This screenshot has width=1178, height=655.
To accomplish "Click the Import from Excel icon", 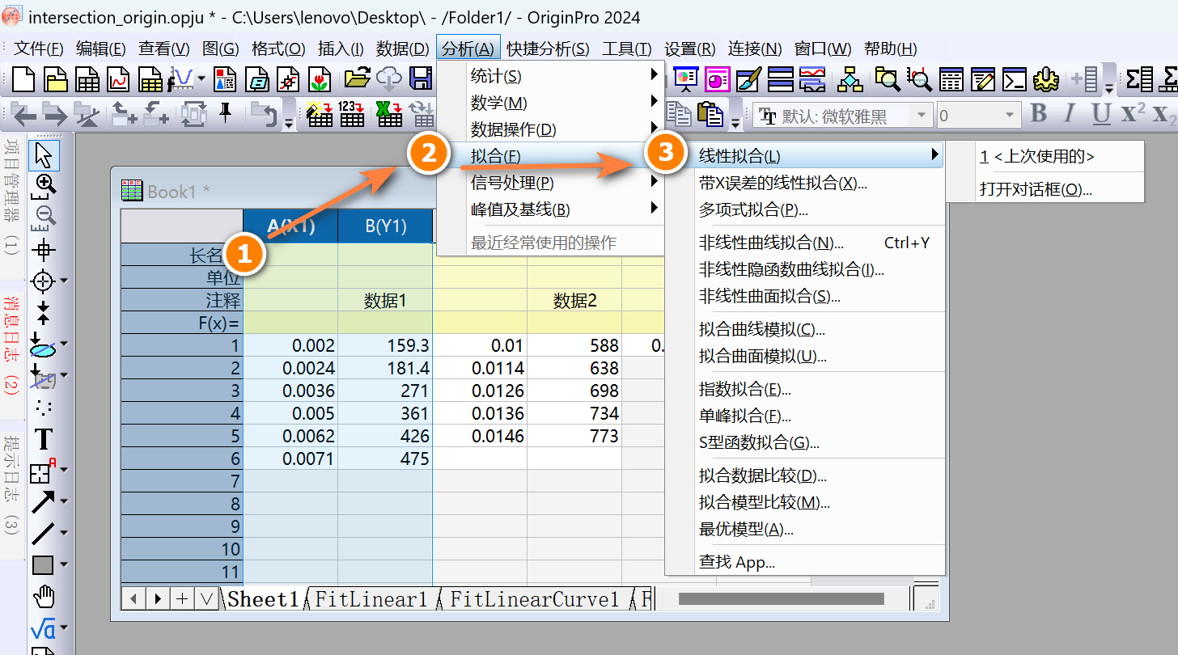I will pyautogui.click(x=390, y=115).
